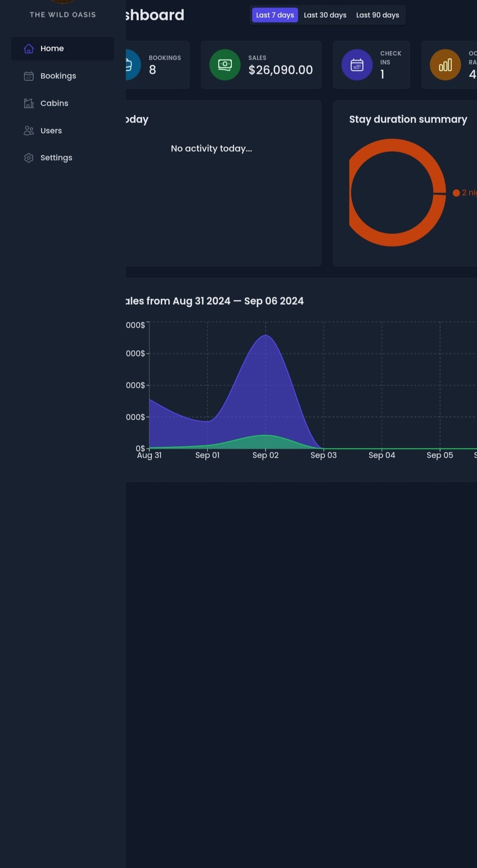Click the Home house icon in sidebar
This screenshot has width=477, height=868.
pyautogui.click(x=29, y=49)
